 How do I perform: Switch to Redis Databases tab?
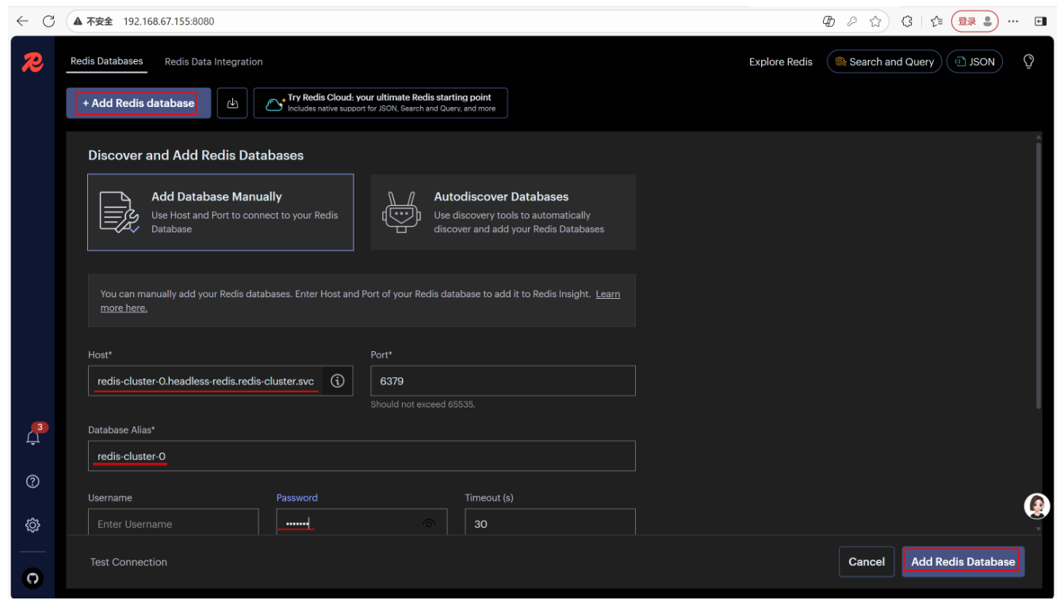107,61
